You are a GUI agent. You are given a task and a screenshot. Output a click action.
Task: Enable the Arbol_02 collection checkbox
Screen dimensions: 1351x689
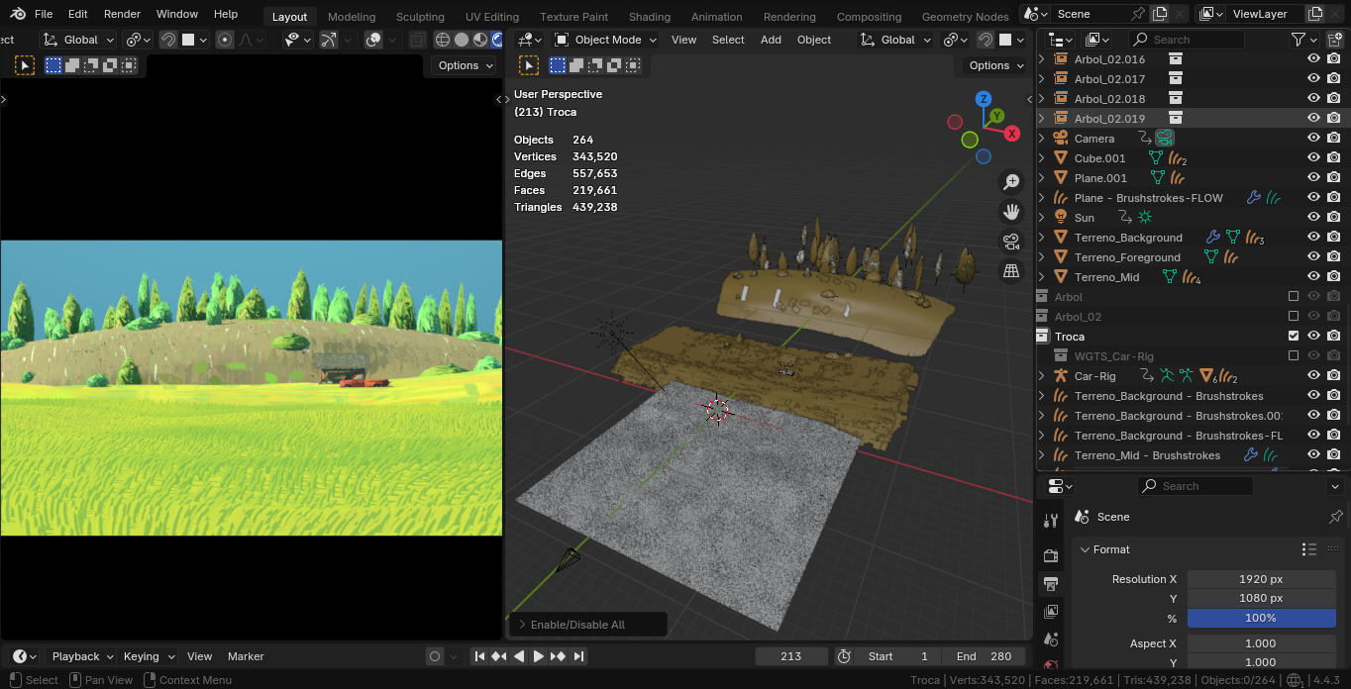(x=1293, y=317)
